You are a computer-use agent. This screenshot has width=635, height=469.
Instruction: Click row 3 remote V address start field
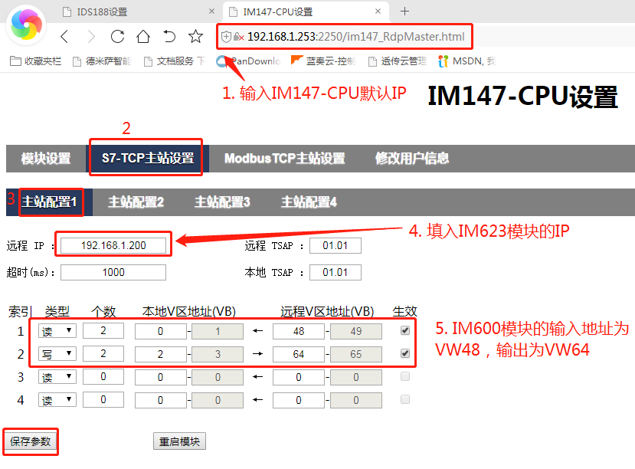299,378
